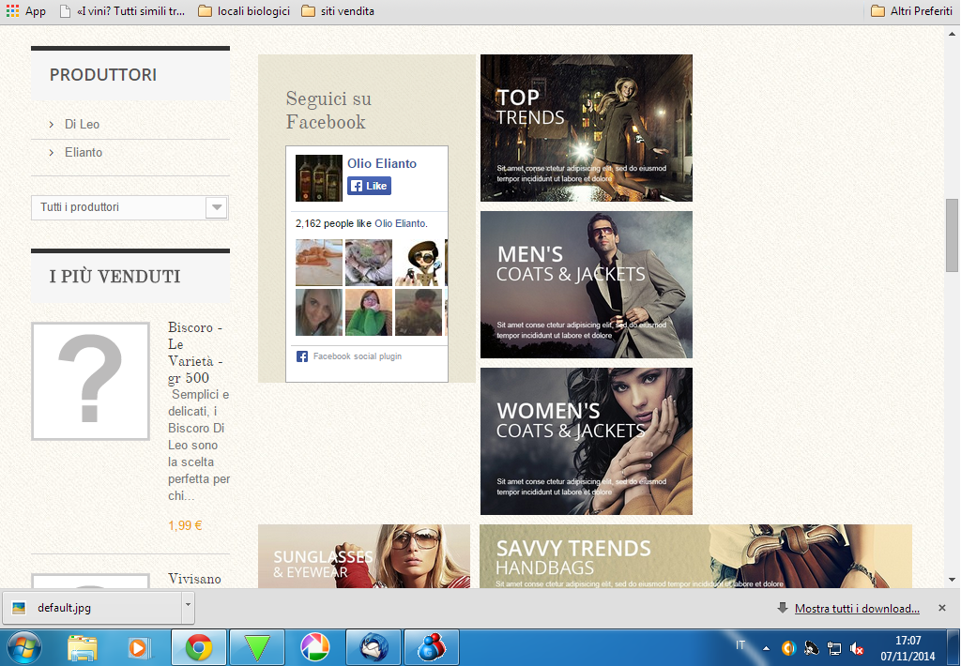Click the download arrow icon
The width and height of the screenshot is (961, 666).
pyautogui.click(x=782, y=608)
